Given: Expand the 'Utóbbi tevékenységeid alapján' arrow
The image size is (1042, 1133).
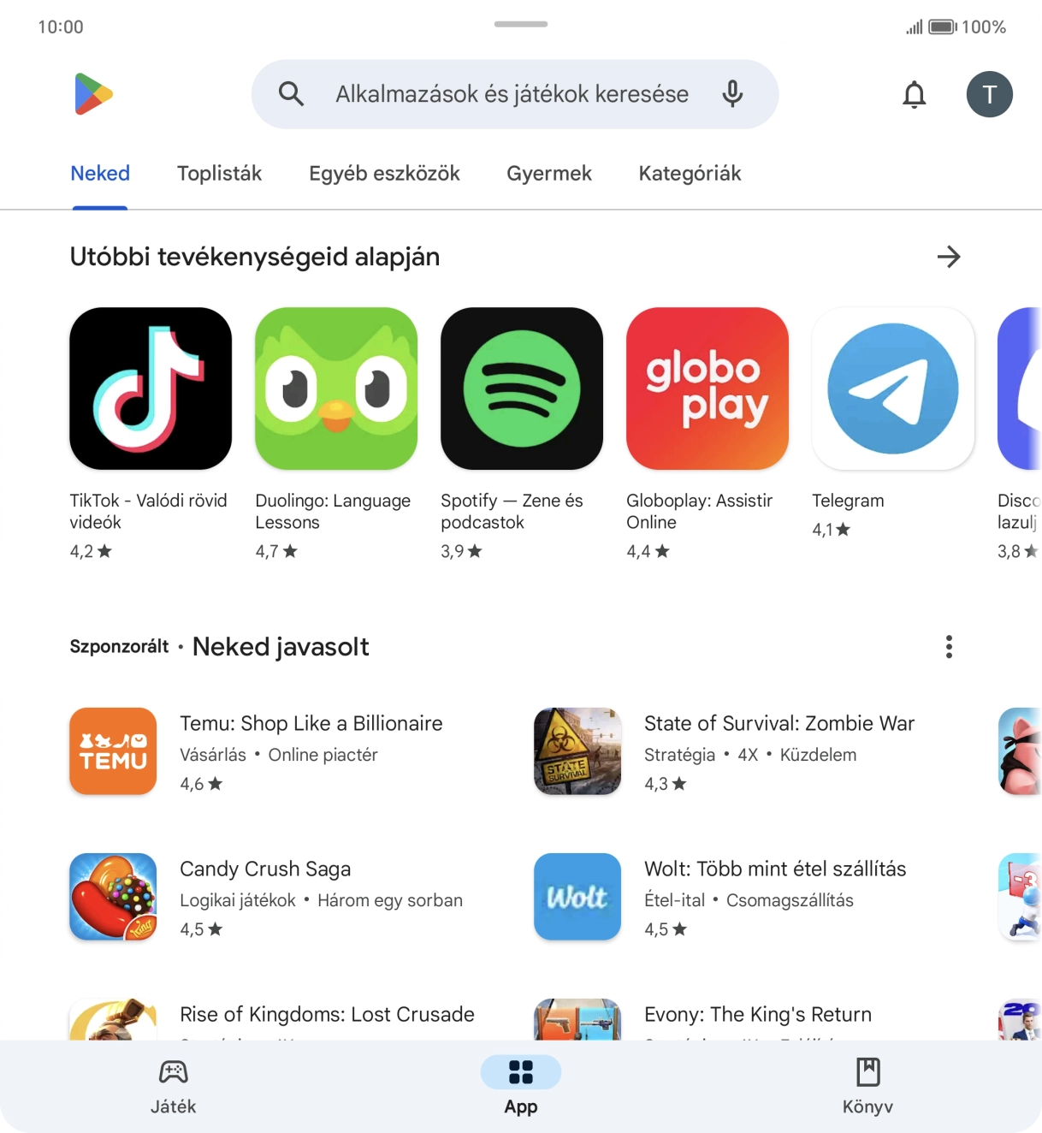Looking at the screenshot, I should point(949,257).
